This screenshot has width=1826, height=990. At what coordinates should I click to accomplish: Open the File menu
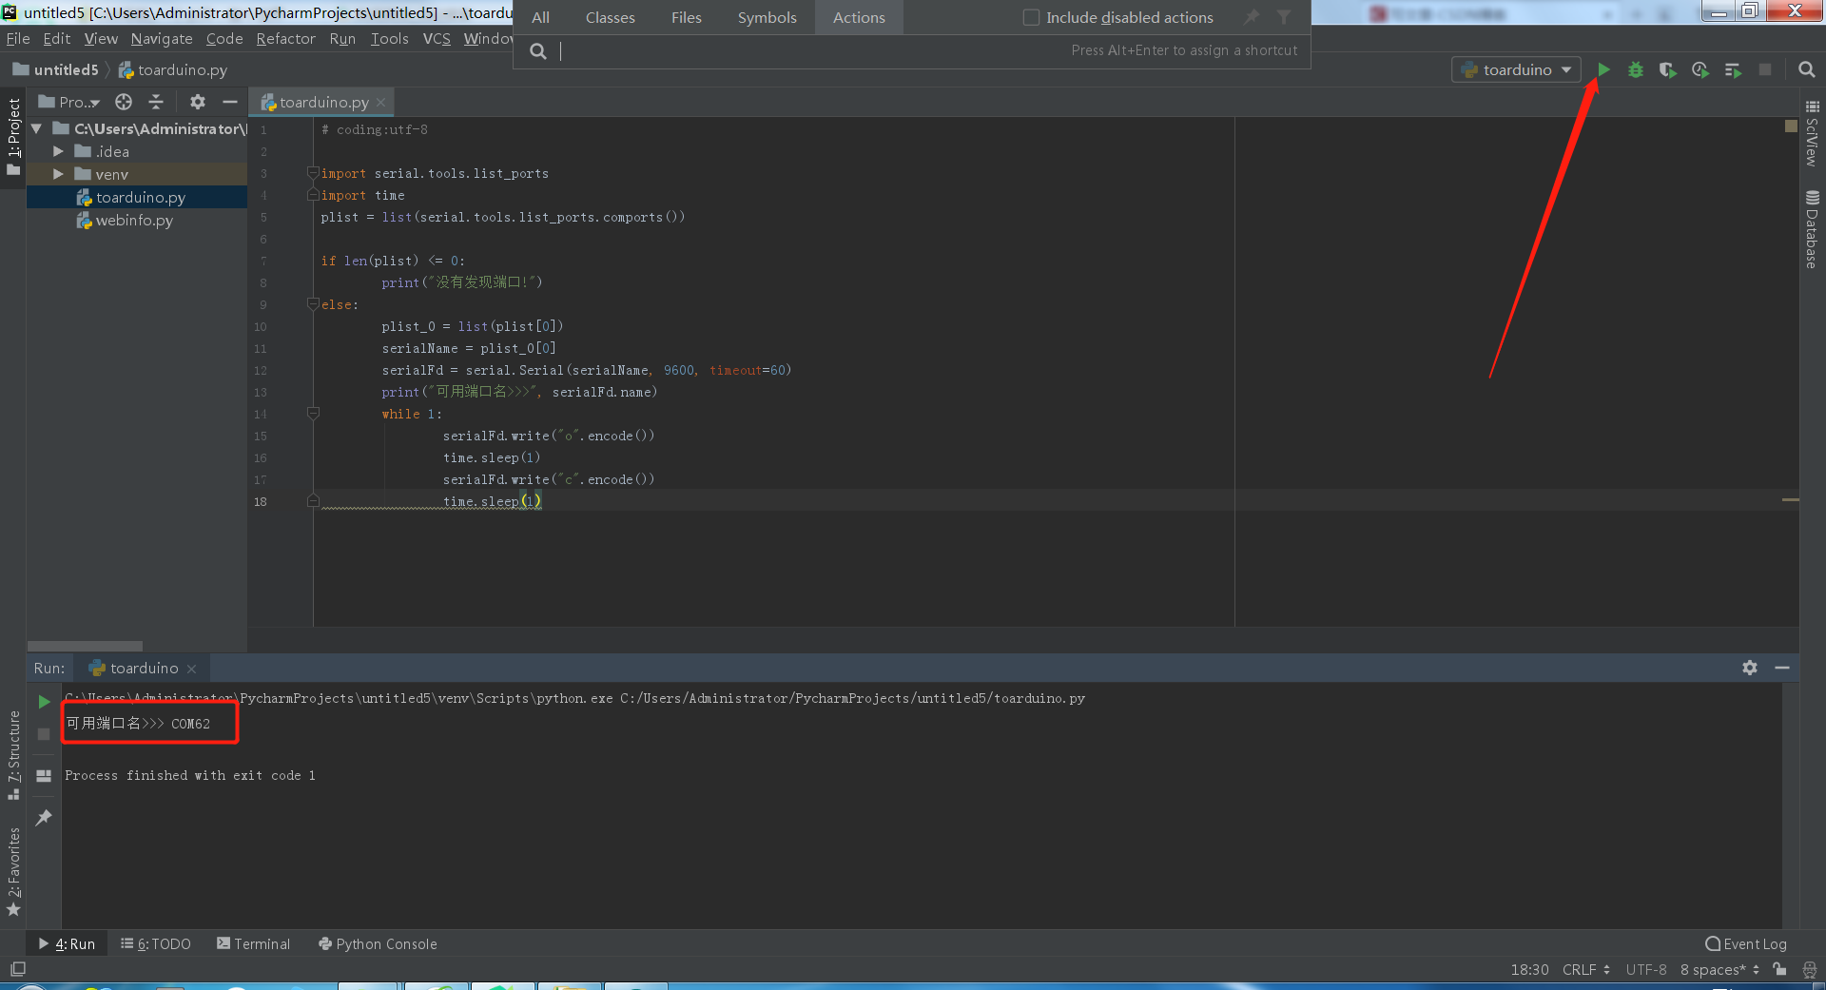point(18,38)
